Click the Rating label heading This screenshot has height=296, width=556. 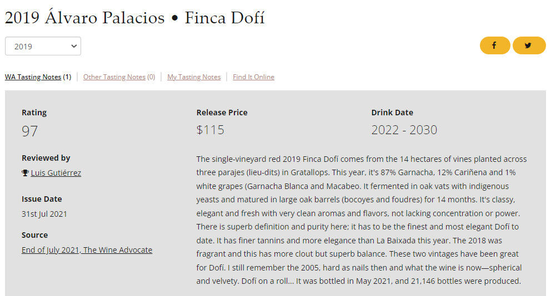pyautogui.click(x=34, y=113)
